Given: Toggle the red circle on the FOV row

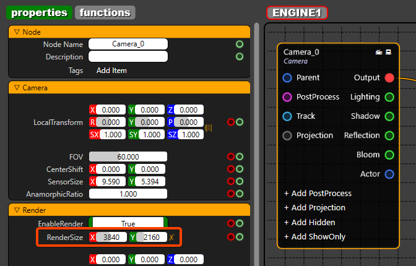Looking at the screenshot, I should 231,157.
